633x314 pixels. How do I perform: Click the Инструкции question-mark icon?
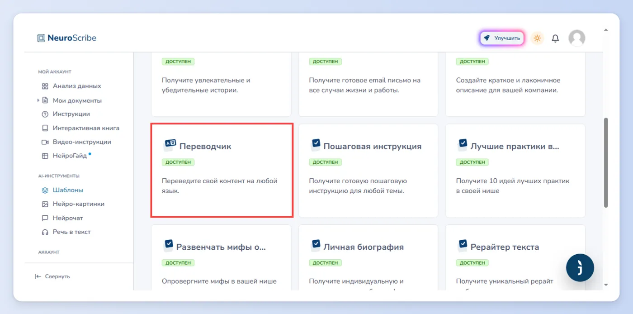point(45,114)
